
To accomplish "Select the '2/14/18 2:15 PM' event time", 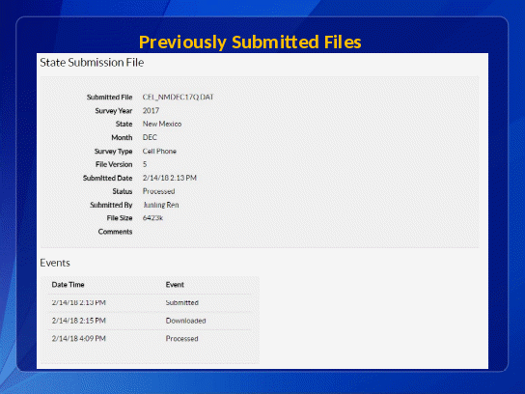I will [79, 321].
